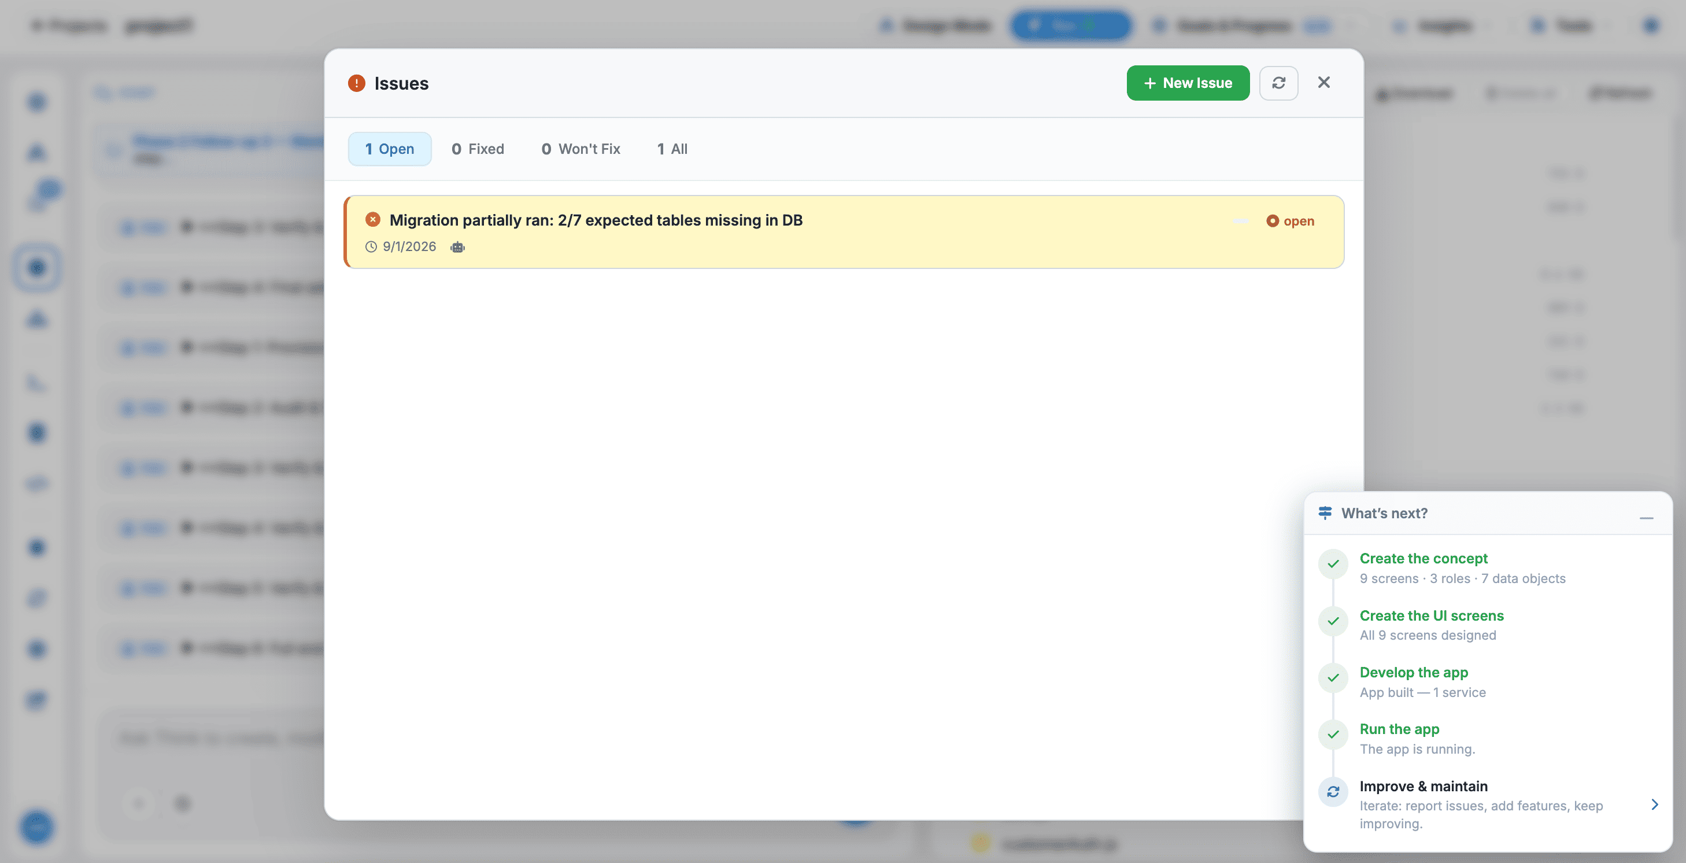
Task: Click the 'All 9 screens designed' text
Action: pos(1428,635)
